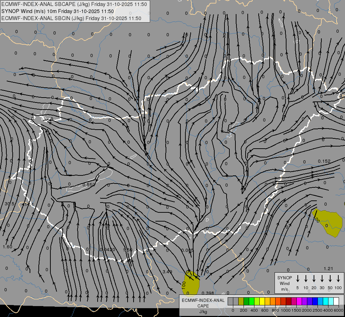Click the 600 tick label on CAPE scale
This screenshot has height=317, width=345.
265,310
